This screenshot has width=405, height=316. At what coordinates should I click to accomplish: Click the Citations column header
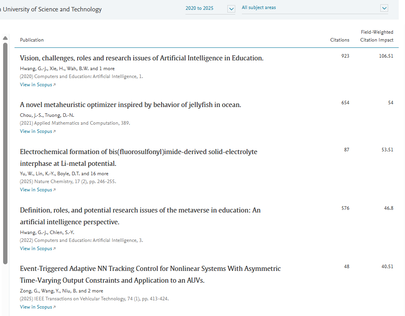coord(340,40)
